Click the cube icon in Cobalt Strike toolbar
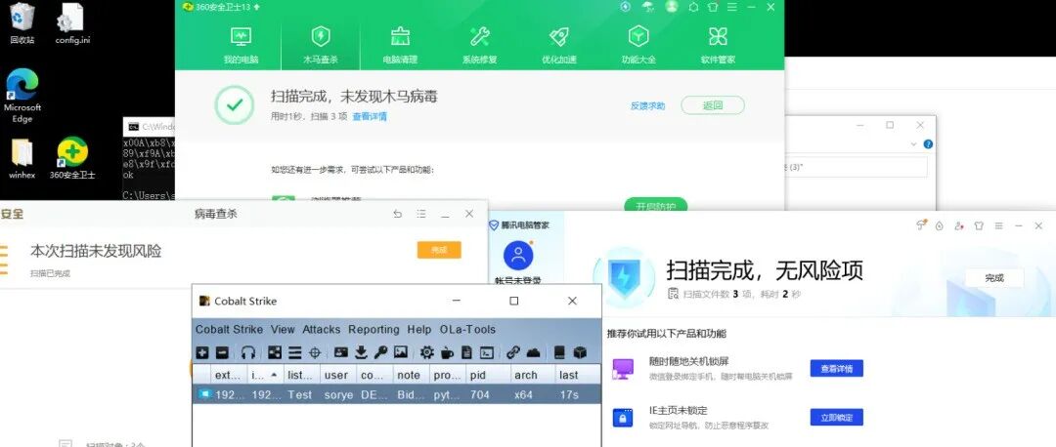Screen dimensions: 1056x447 click(x=579, y=352)
